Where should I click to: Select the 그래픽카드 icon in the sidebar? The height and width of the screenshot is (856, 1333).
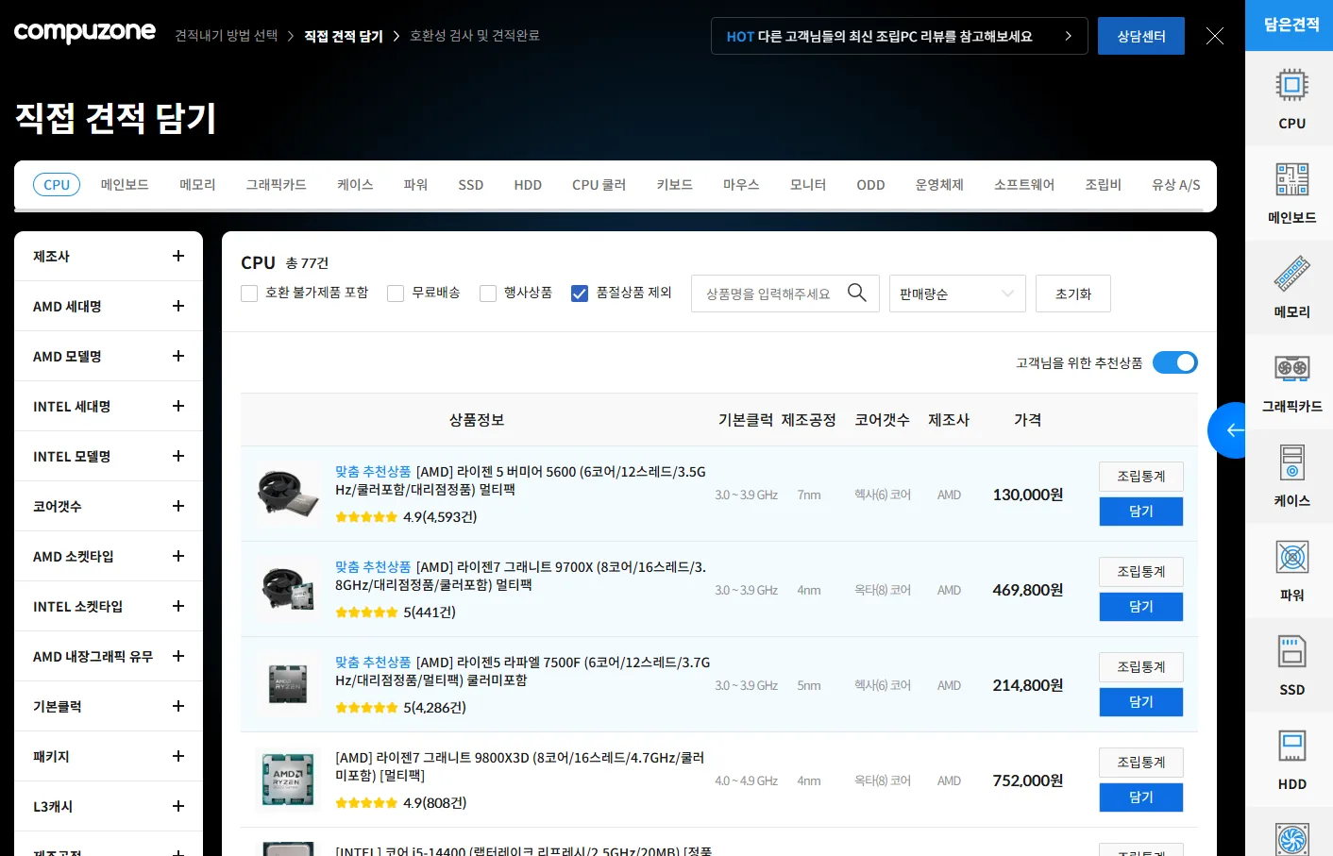[x=1291, y=380]
